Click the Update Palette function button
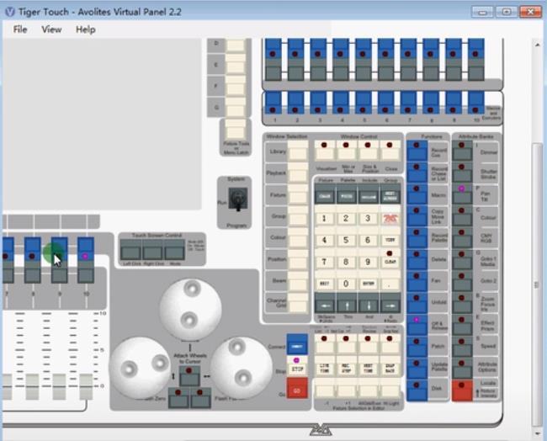This screenshot has width=547, height=441. pyautogui.click(x=417, y=368)
